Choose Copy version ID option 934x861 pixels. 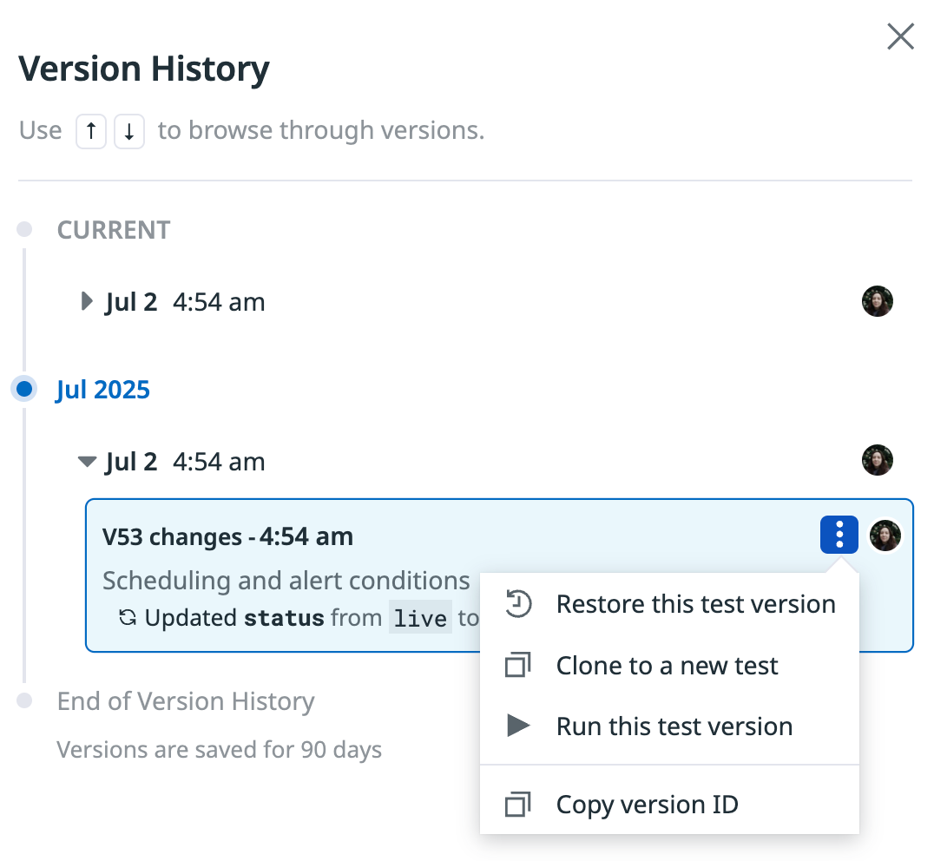pos(669,804)
